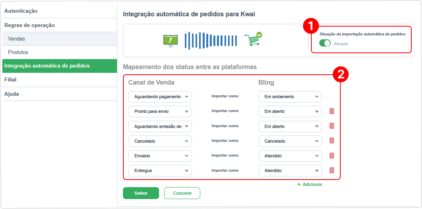
Task: Click Mapeamento dos status section heading
Action: [x=190, y=67]
